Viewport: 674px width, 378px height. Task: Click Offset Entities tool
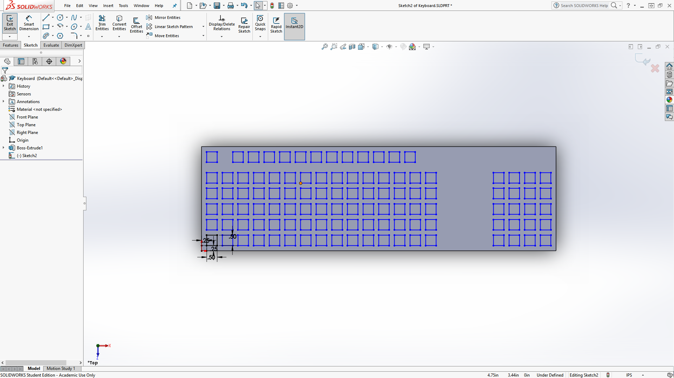click(136, 25)
